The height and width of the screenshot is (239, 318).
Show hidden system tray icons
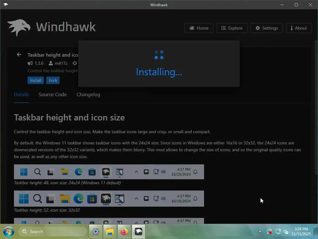(x=260, y=232)
